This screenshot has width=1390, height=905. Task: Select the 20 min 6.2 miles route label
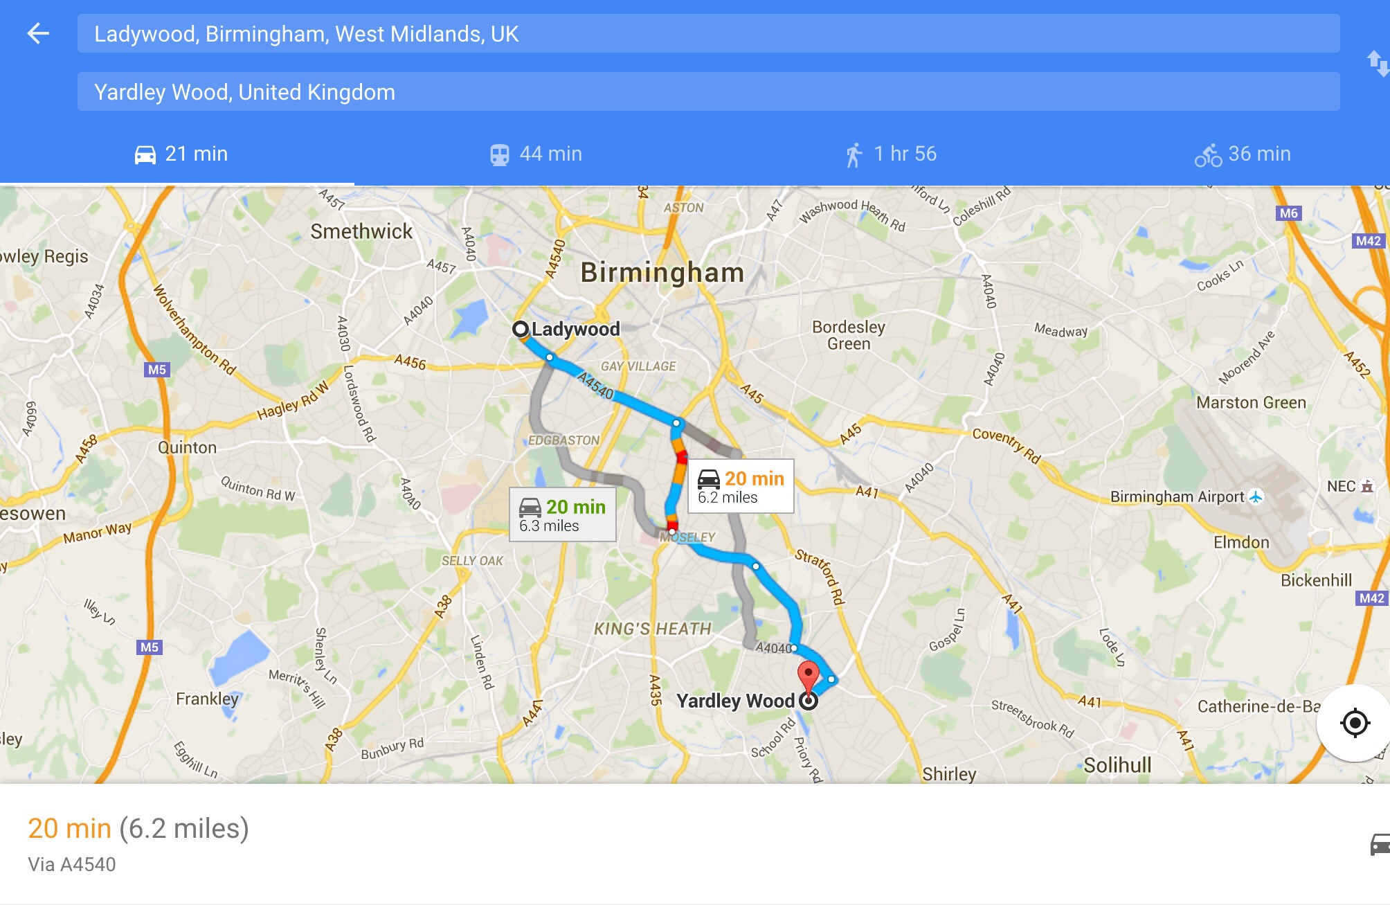(741, 487)
